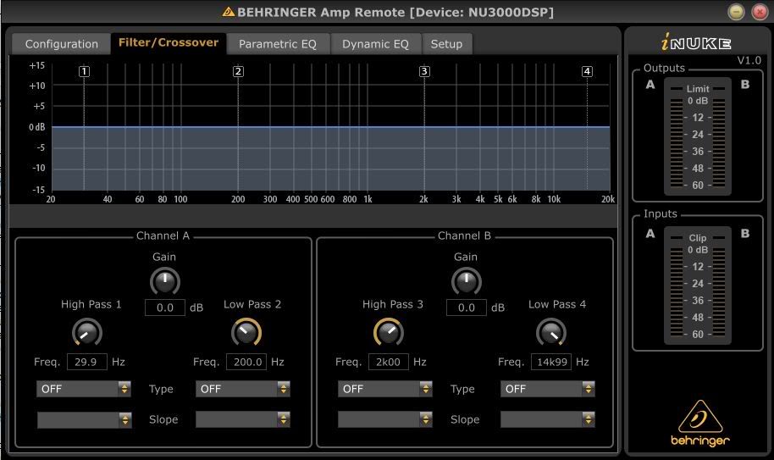Viewport: 774px width, 460px height.
Task: Edit Low Pass 2 frequency field 200.0
Action: [246, 362]
